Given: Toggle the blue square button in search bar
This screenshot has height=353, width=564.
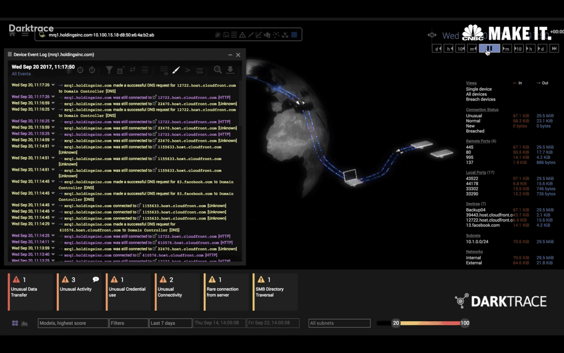Looking at the screenshot, I should (294, 35).
